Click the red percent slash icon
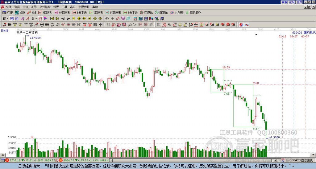This screenshot has height=169, width=316. tap(164, 25)
